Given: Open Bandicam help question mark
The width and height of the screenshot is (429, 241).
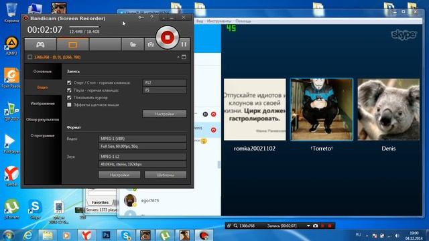Looking at the screenshot, I should [152, 17].
